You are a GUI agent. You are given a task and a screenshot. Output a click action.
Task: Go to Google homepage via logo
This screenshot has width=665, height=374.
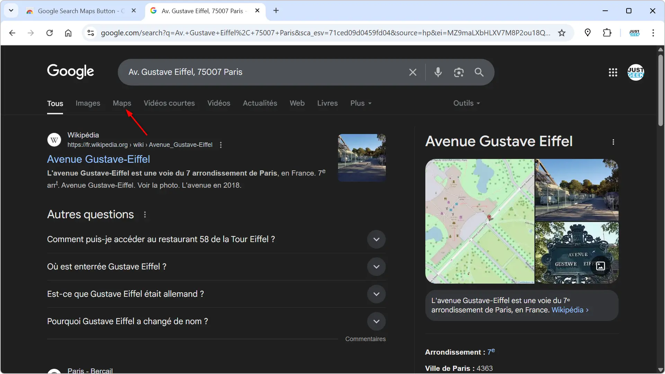(x=71, y=71)
